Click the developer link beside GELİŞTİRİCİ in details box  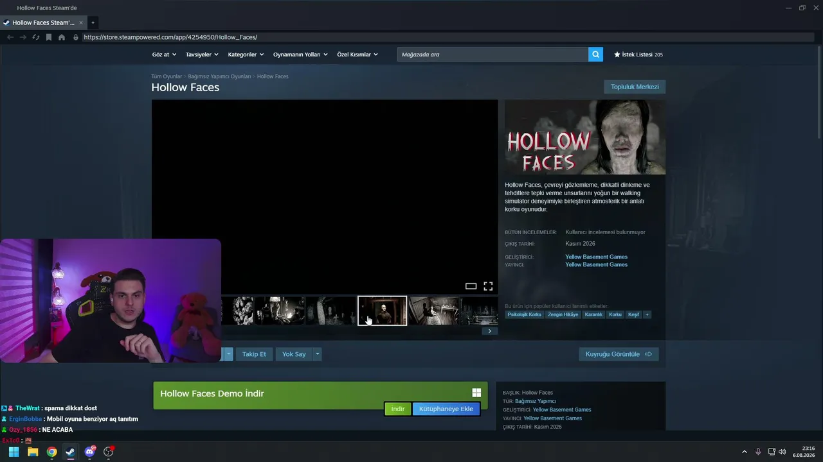562,409
